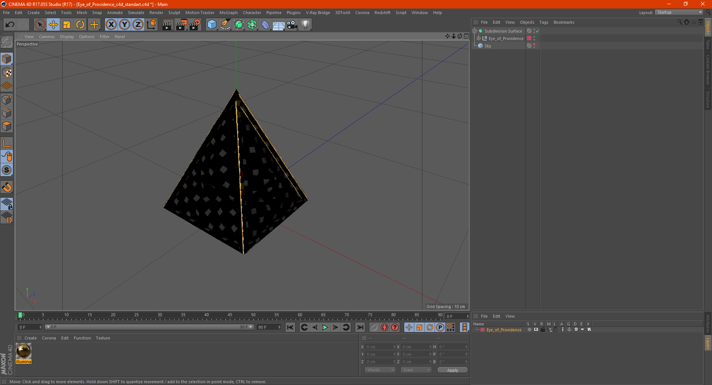Screen dimensions: 712x385
Task: Open viewport Cameras menu
Action: click(47, 37)
